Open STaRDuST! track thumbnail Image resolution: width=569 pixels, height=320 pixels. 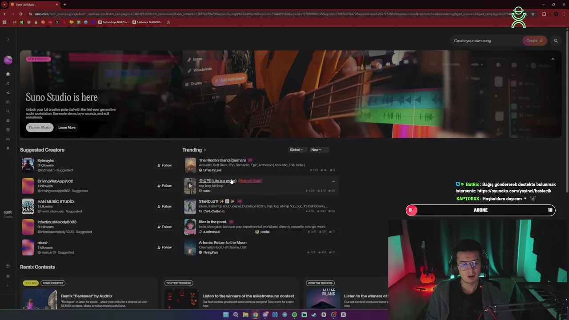[x=190, y=206]
